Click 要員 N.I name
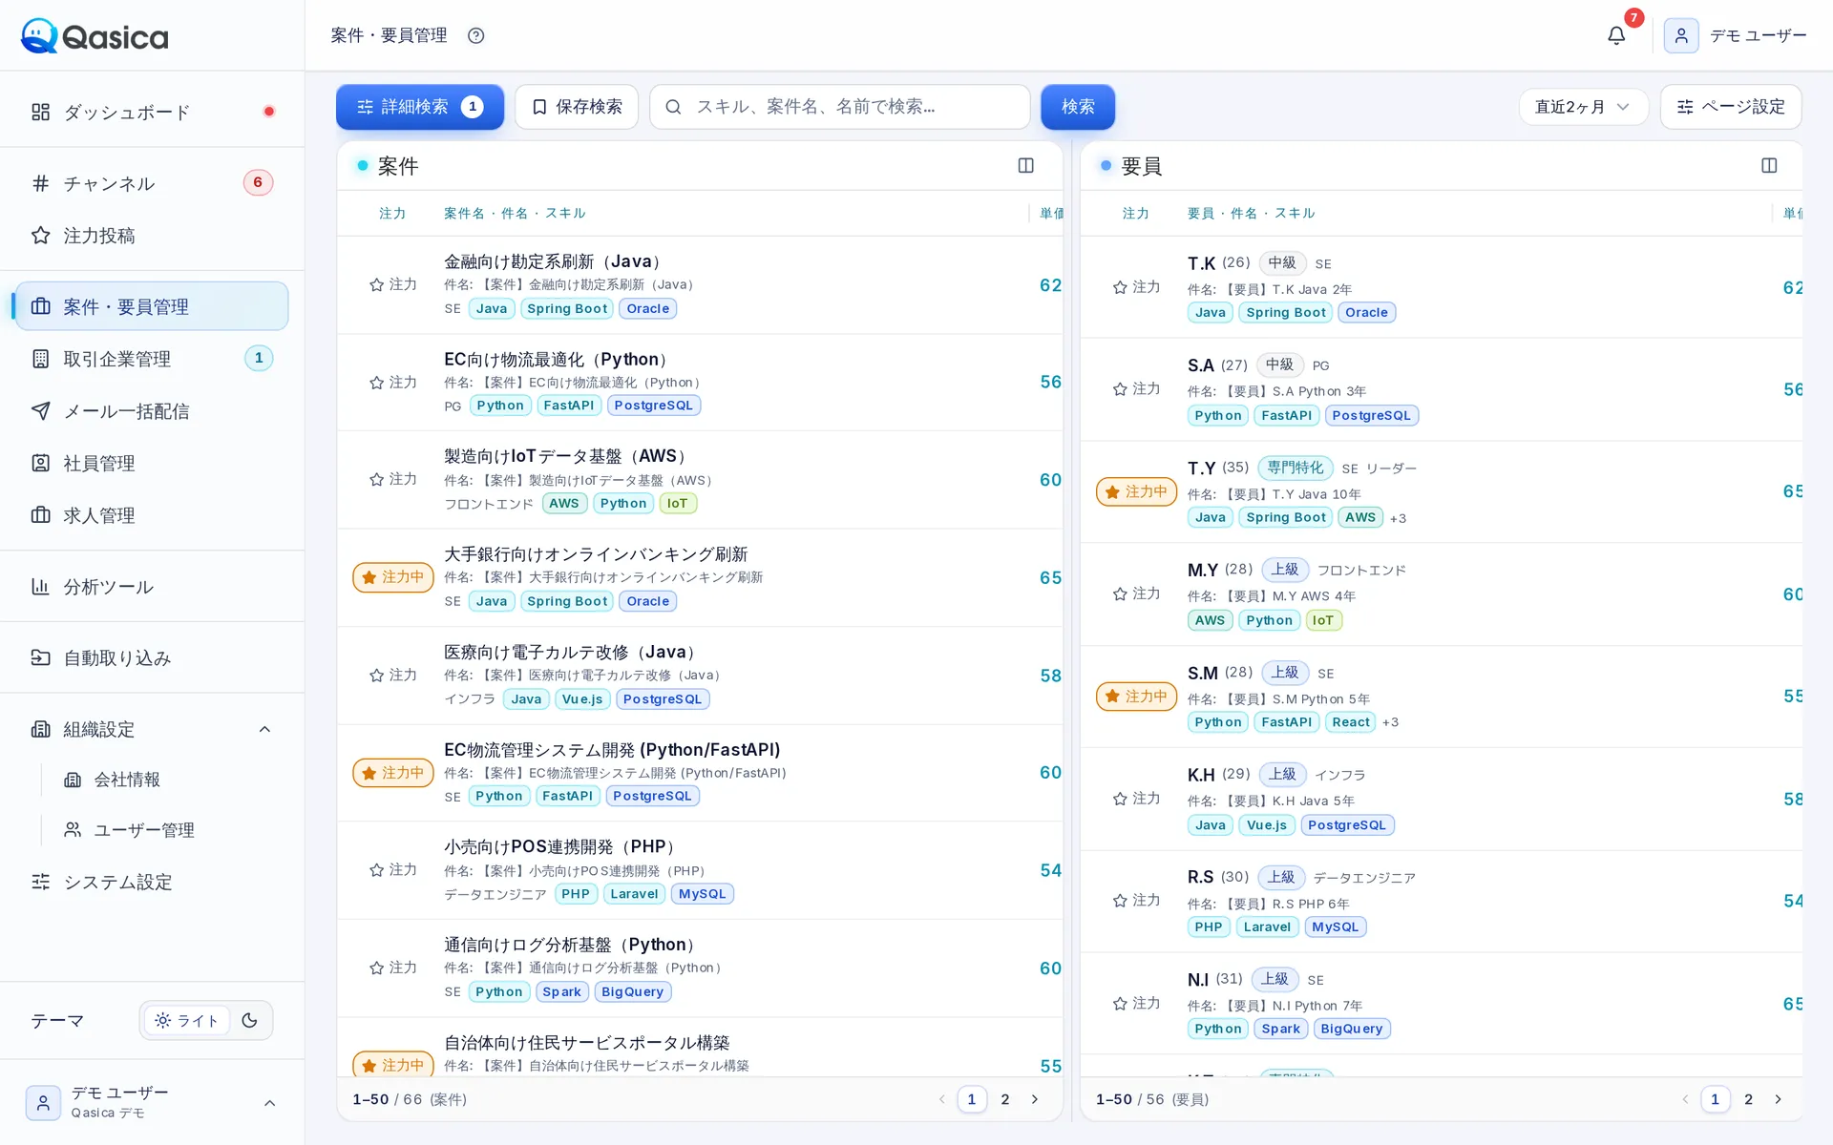Image resolution: width=1833 pixels, height=1145 pixels. 1197,980
